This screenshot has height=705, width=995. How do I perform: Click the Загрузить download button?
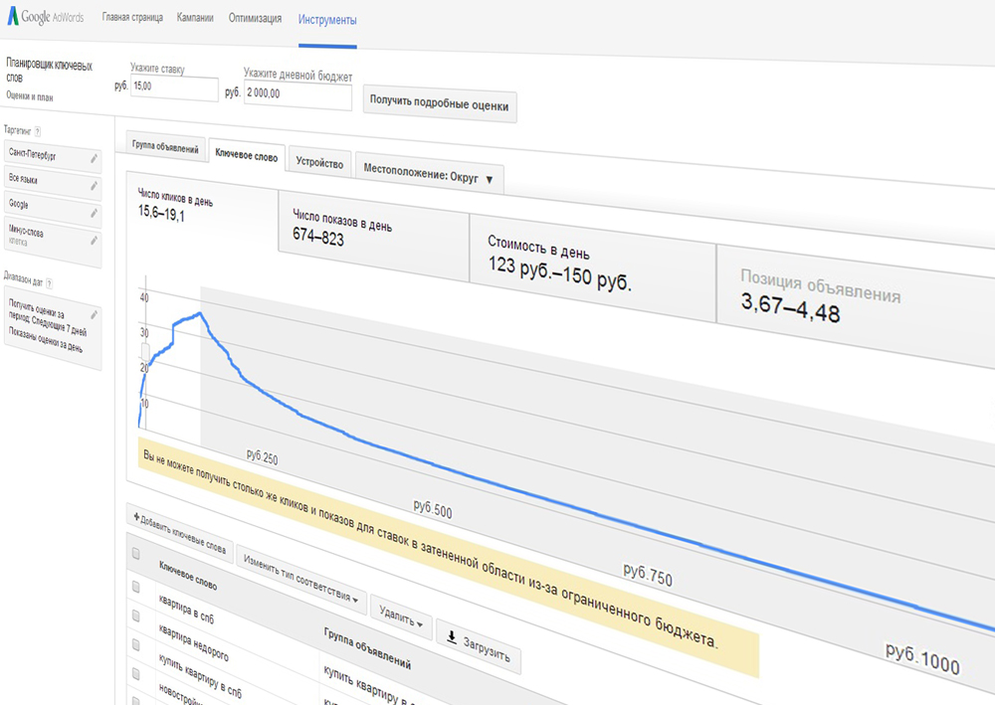[x=478, y=648]
